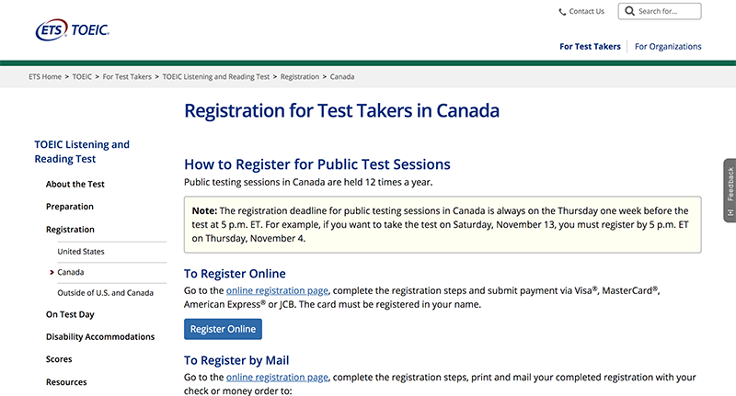Open the Feedback side tab
The image size is (736, 396).
click(x=730, y=189)
